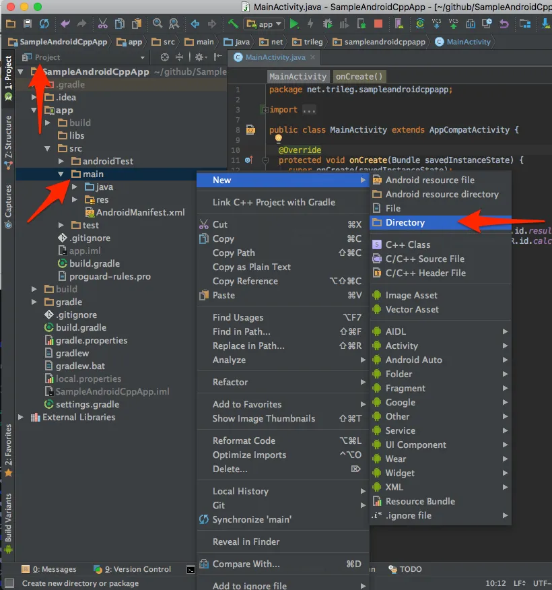Click the Find magnifier icon in toolbar
The image size is (552, 590).
pyautogui.click(x=158, y=24)
